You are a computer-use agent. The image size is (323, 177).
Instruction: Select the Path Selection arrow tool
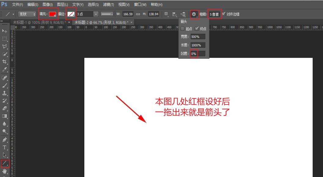[x=5, y=155]
